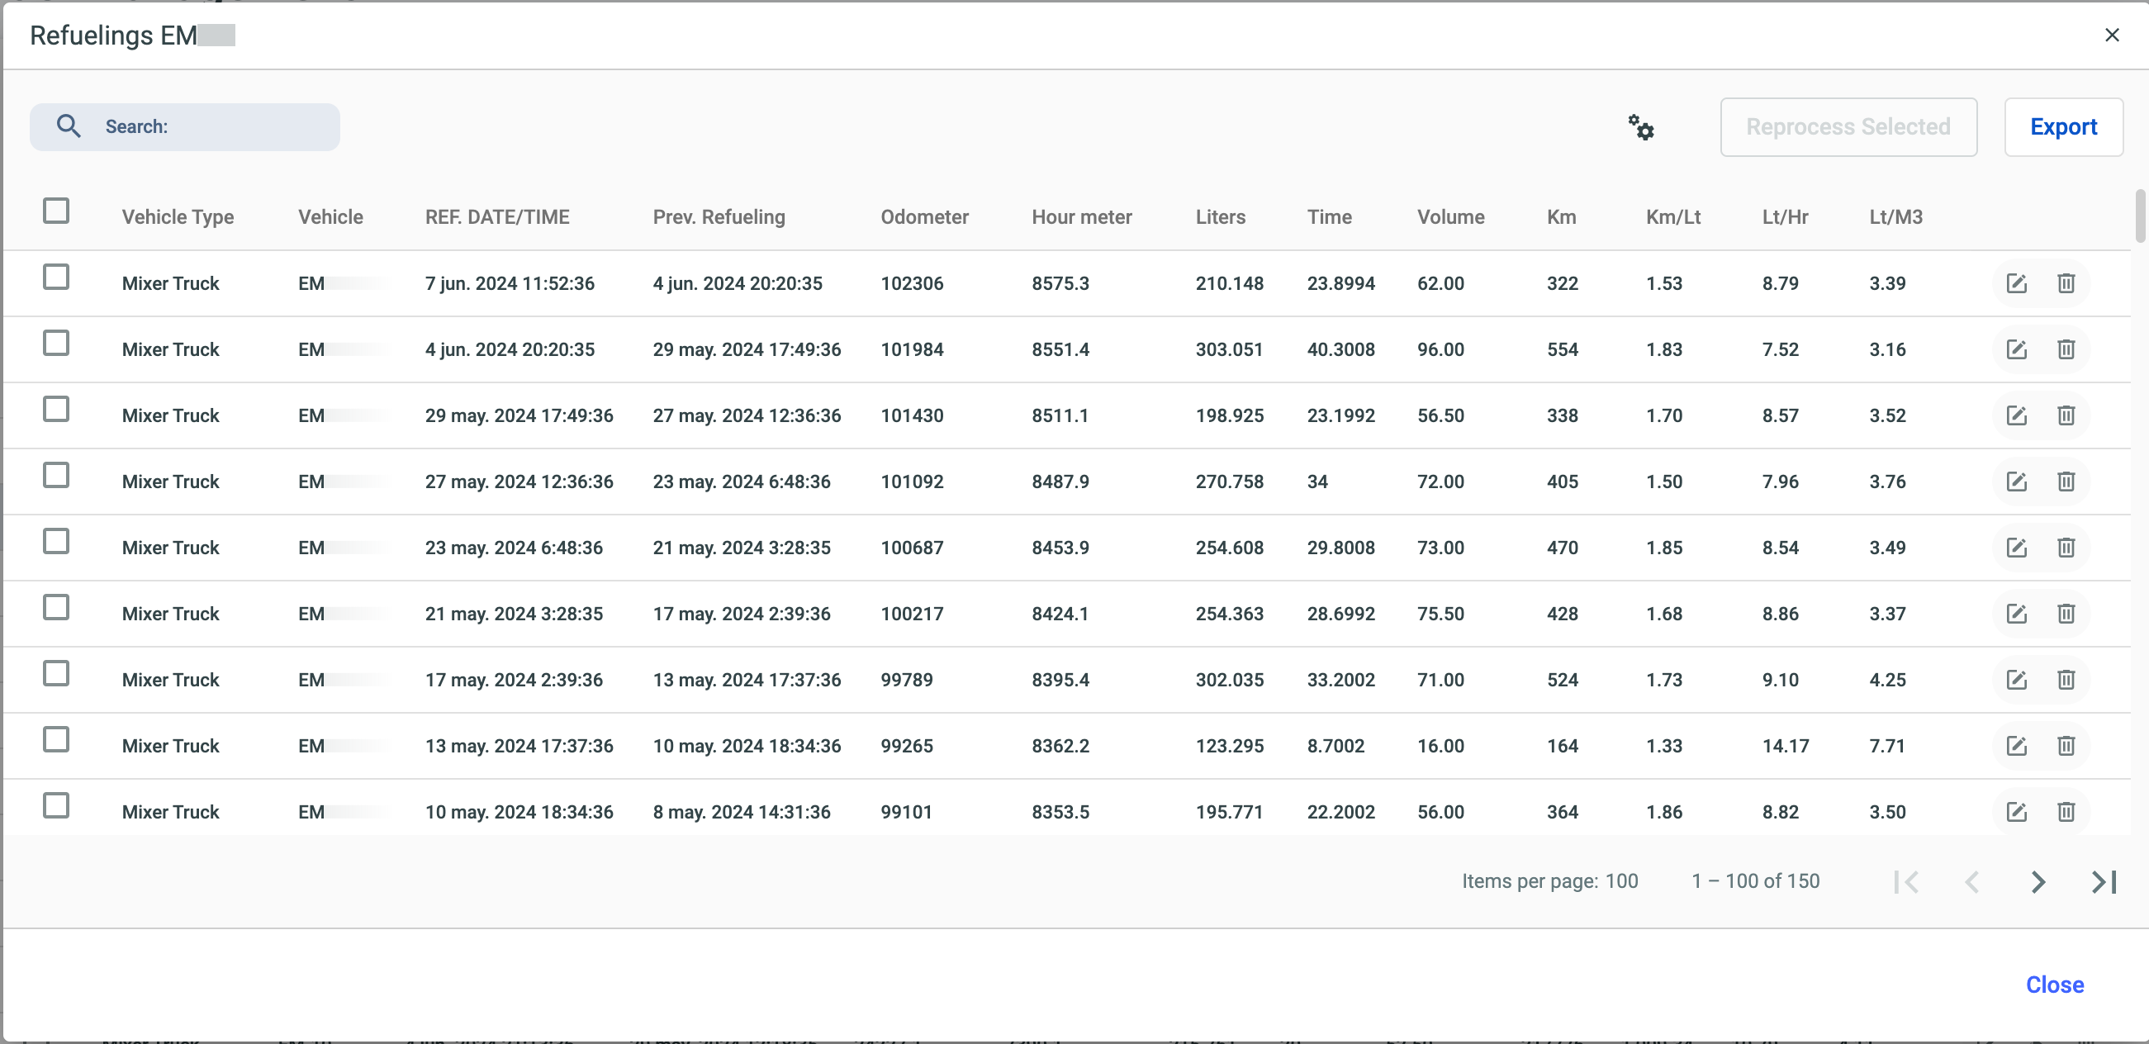Edit the 7 jun. 2024 refueling row

pos(2015,284)
